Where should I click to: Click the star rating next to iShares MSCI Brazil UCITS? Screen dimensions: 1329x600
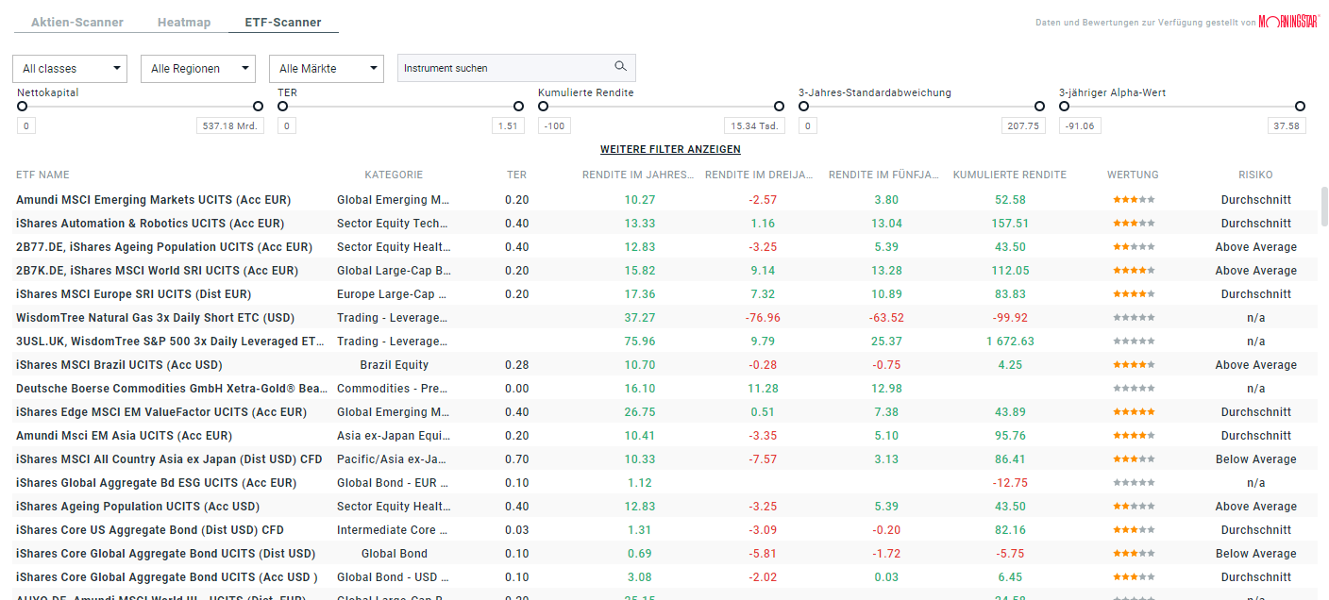pyautogui.click(x=1133, y=364)
